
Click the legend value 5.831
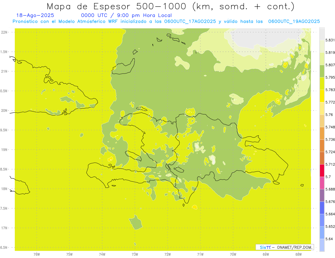pos(330,40)
